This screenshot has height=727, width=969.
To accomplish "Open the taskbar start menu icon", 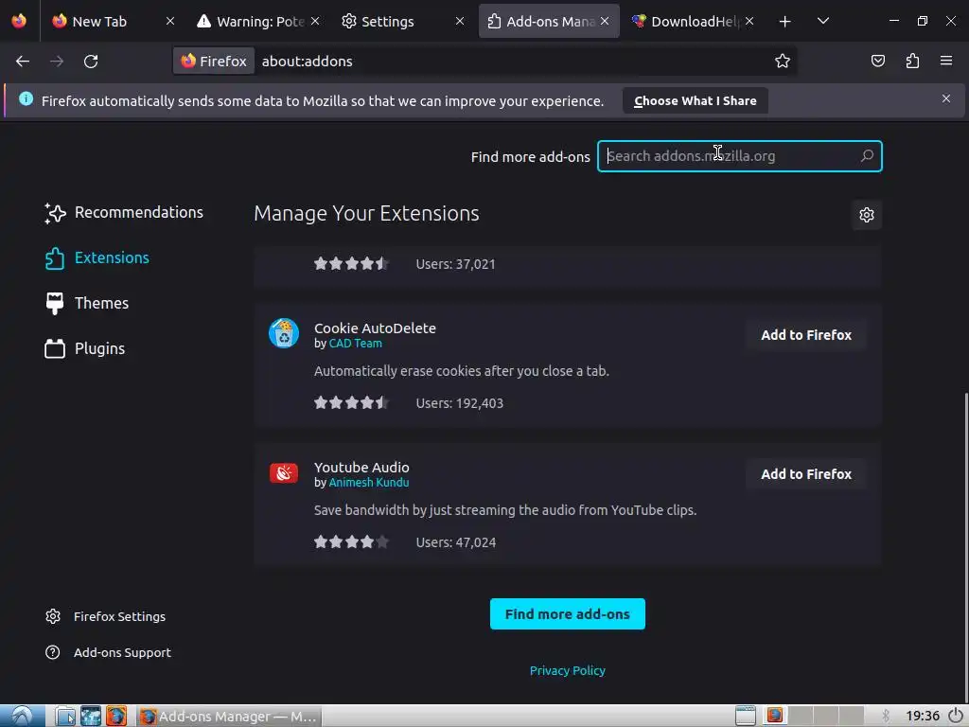I will coord(23,716).
